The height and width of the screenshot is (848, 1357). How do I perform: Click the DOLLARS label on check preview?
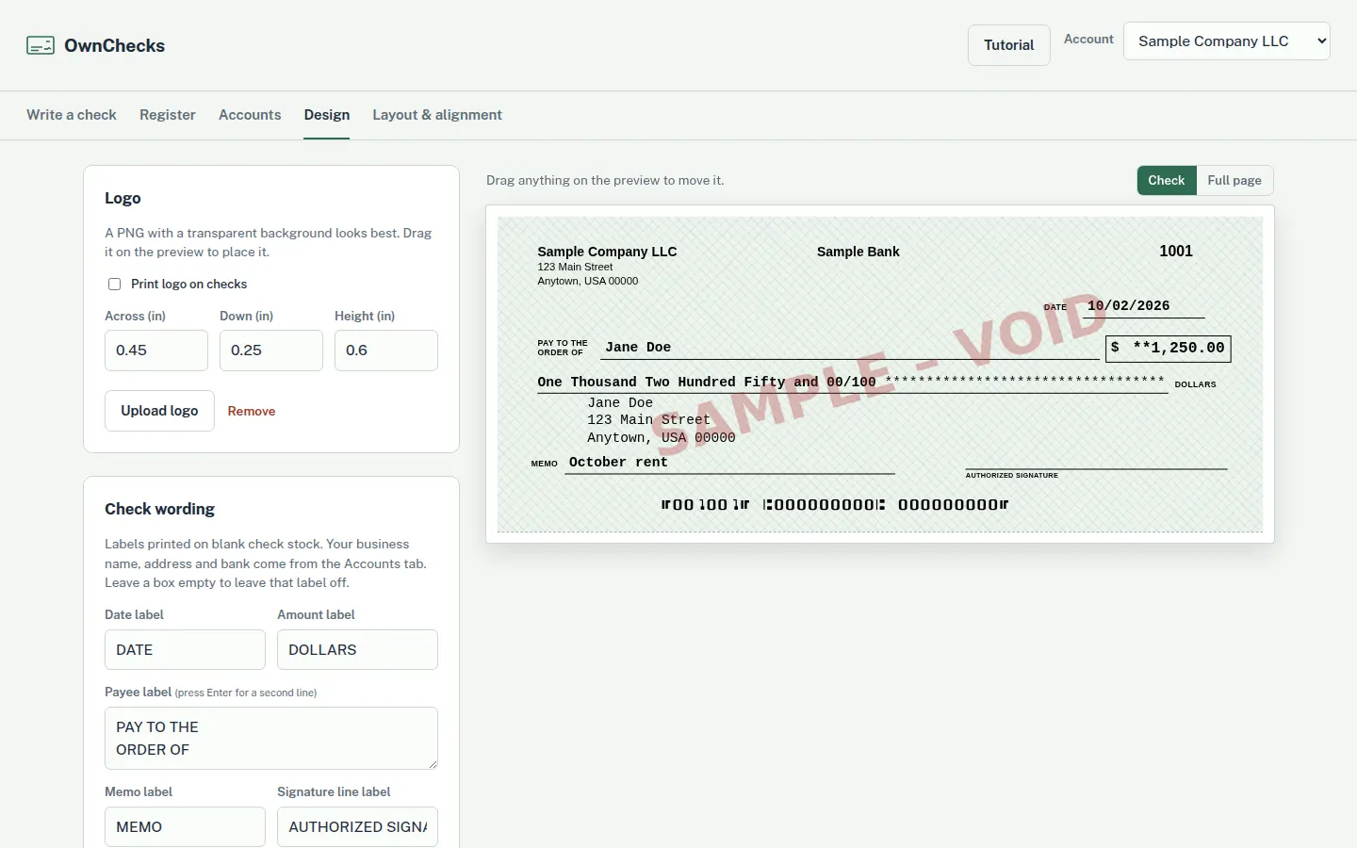point(1195,384)
